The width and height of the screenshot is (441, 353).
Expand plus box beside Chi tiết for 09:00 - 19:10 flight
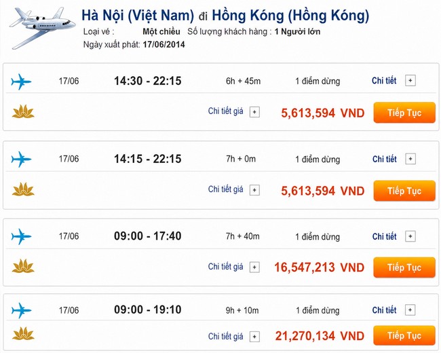coord(410,310)
